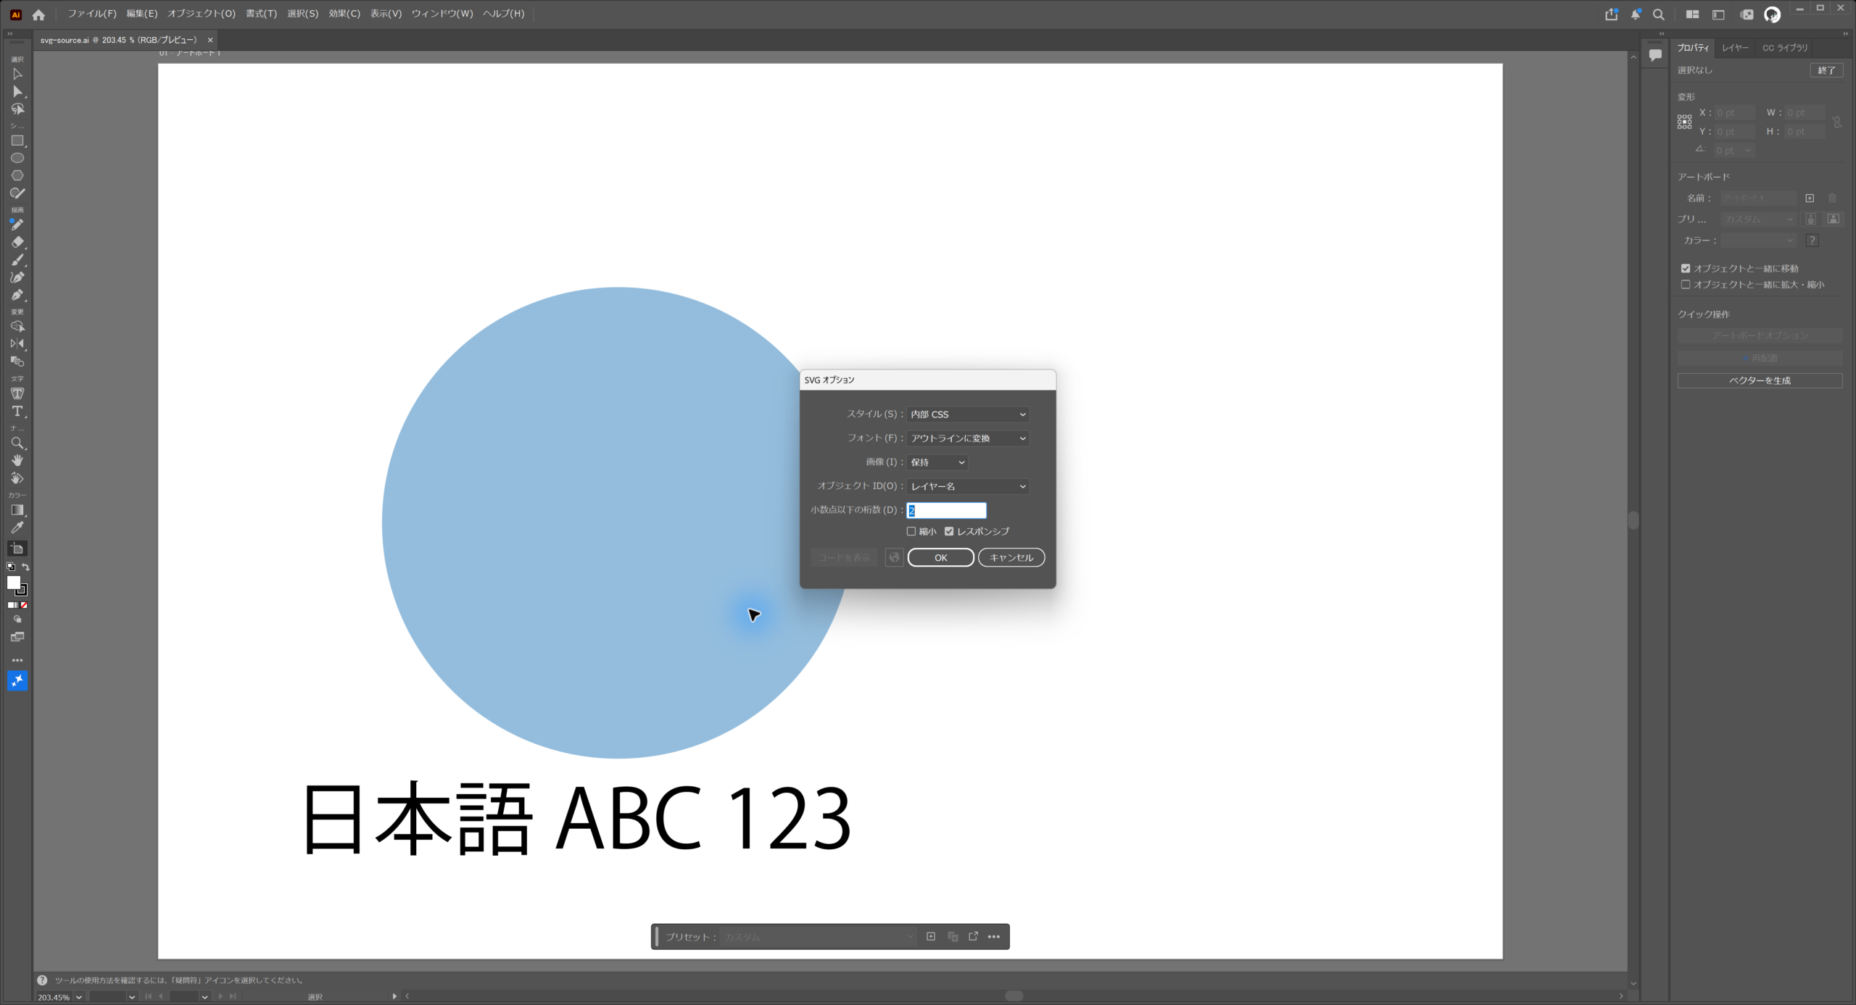Select the Selection (arrow) tool
Image resolution: width=1856 pixels, height=1005 pixels.
[x=17, y=74]
